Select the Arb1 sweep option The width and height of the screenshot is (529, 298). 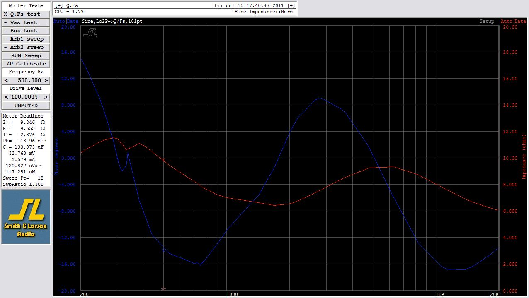[26, 39]
